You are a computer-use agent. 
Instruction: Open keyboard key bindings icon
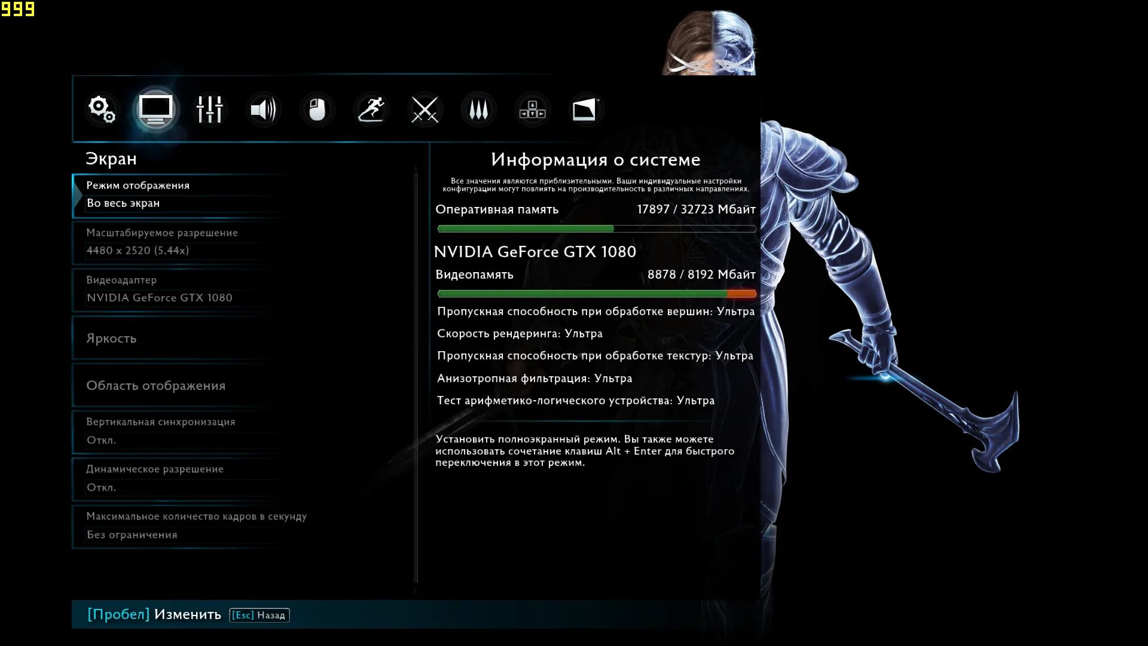tap(532, 109)
